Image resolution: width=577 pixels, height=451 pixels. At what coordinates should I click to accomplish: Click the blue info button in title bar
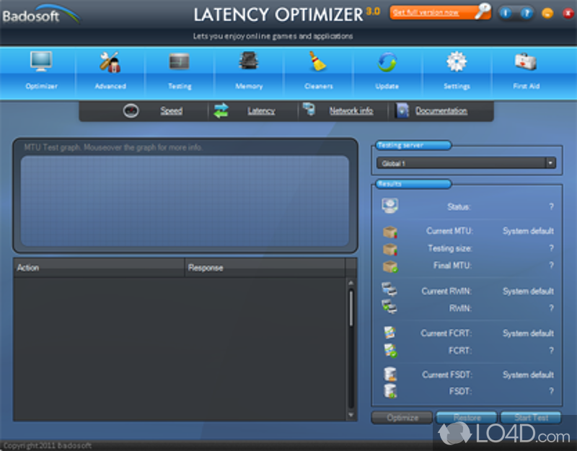click(506, 13)
